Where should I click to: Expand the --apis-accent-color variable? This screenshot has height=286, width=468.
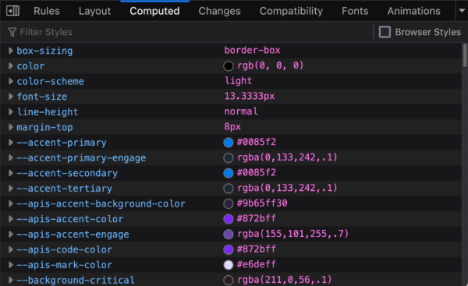click(x=11, y=219)
